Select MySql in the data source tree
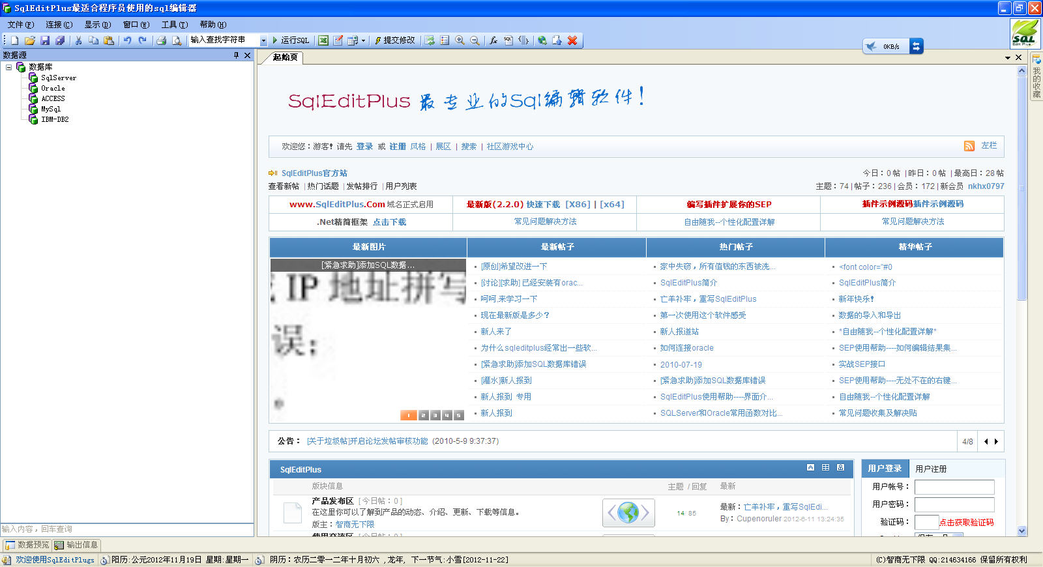This screenshot has width=1043, height=567. tap(51, 109)
